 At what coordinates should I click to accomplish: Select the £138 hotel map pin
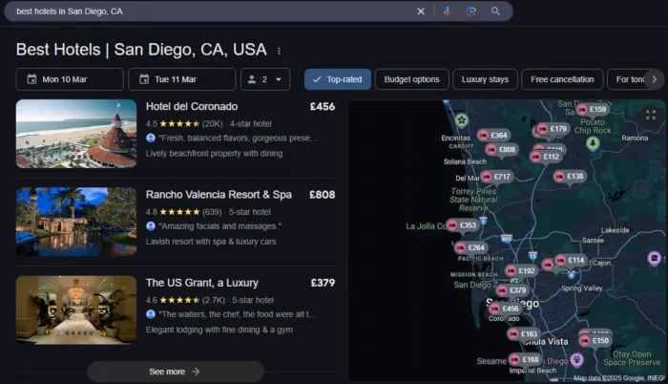point(570,176)
